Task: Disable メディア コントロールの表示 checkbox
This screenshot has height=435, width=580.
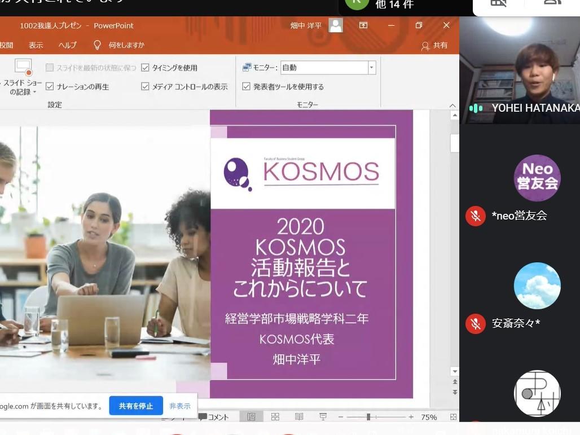Action: 145,86
